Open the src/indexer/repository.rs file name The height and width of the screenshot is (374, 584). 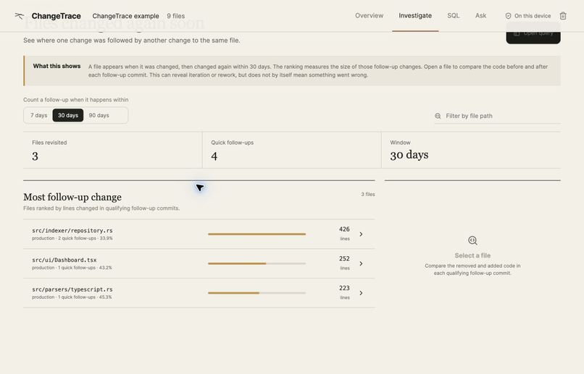[x=72, y=231]
